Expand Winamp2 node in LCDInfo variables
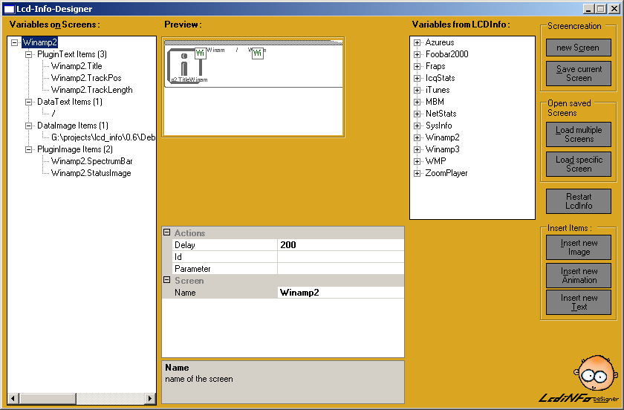This screenshot has width=624, height=410. pos(417,137)
